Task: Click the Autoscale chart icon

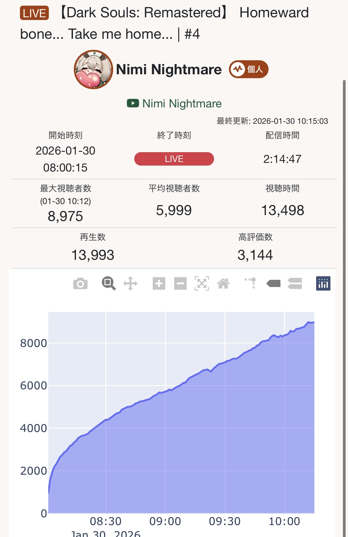Action: pos(202,283)
